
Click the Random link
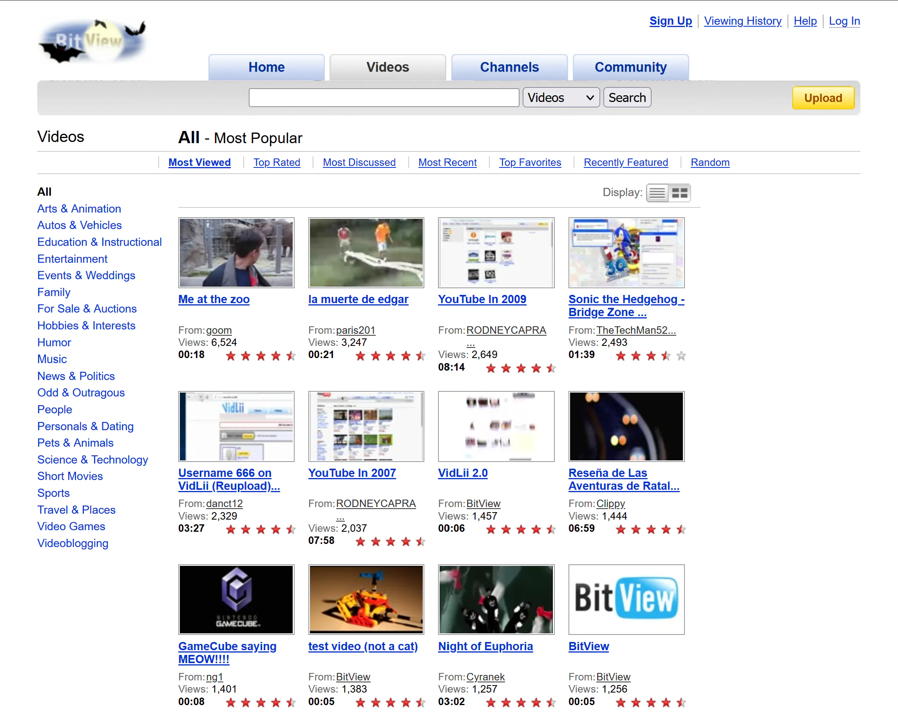point(710,162)
